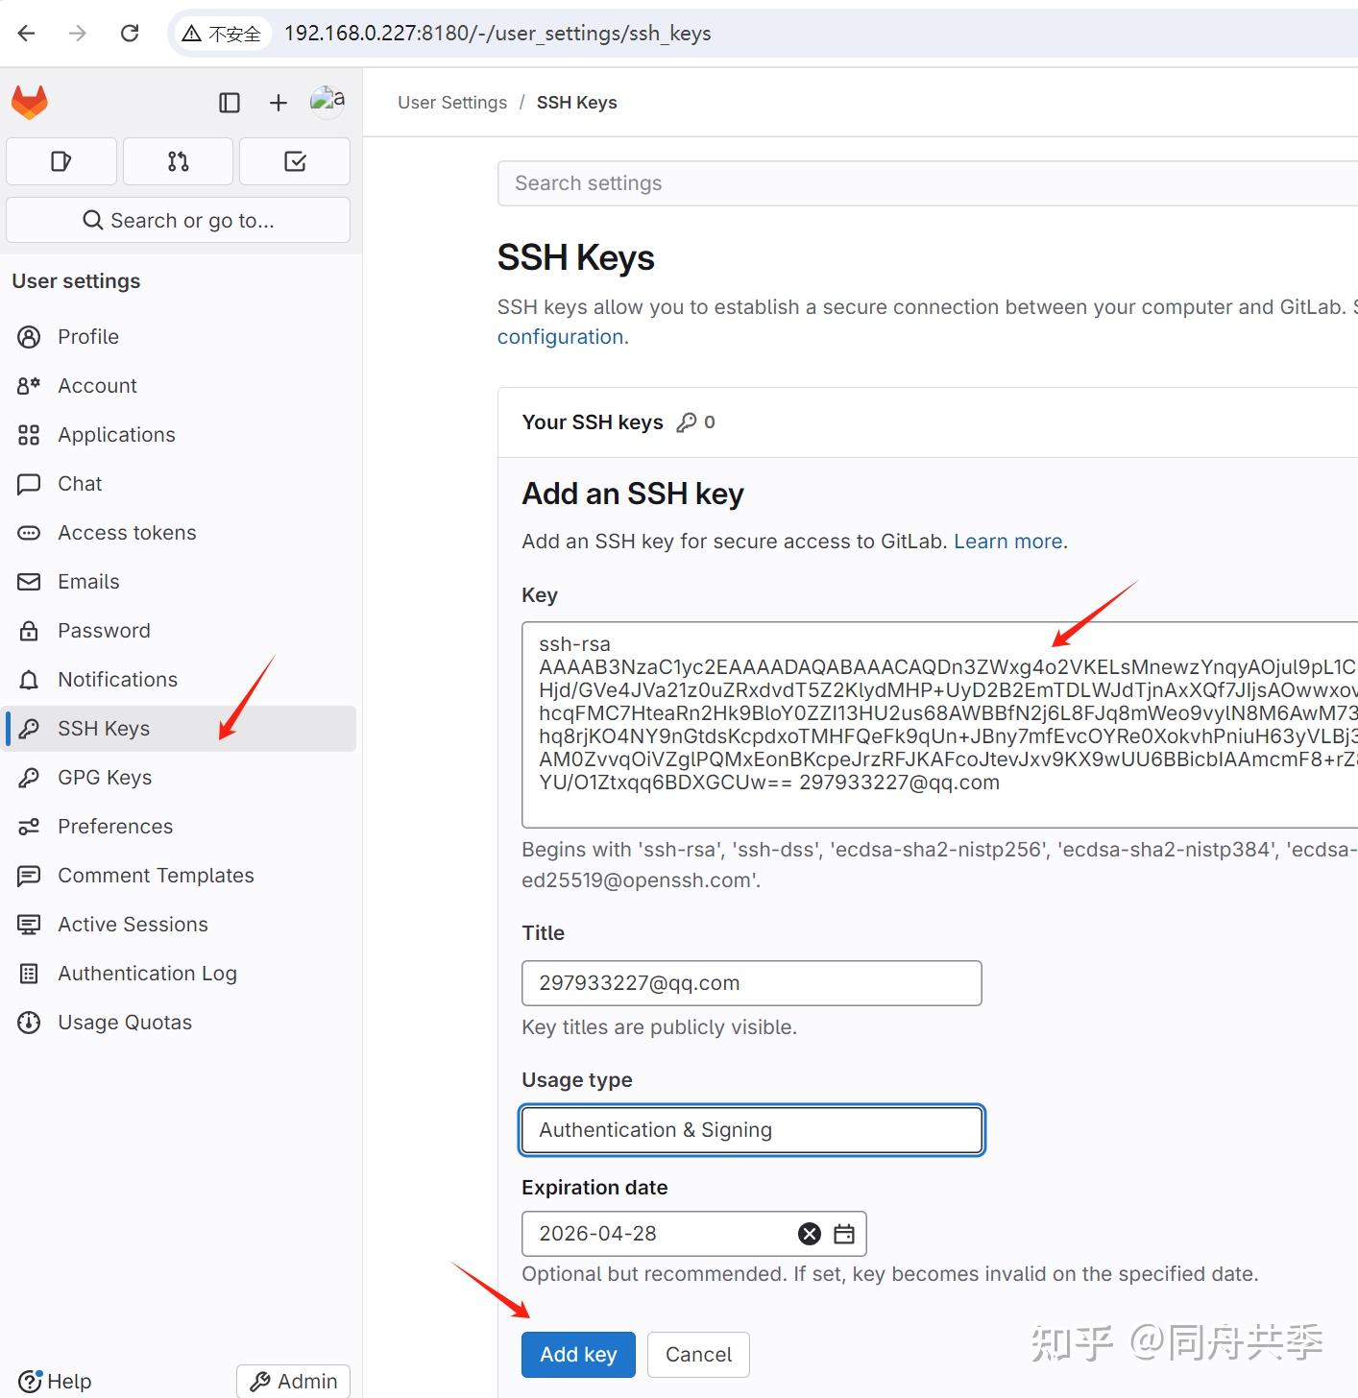
Task: Open the expiration date calendar picker
Action: [x=844, y=1234]
